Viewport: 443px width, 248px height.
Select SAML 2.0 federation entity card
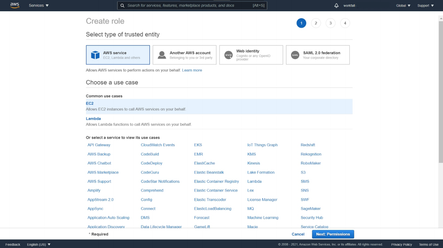click(x=318, y=55)
